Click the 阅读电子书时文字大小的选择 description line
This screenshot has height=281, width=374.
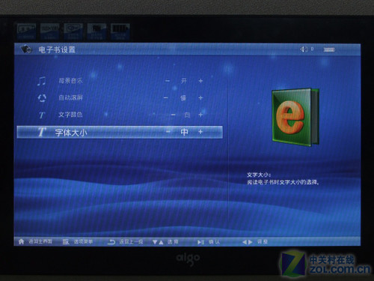coord(283,182)
